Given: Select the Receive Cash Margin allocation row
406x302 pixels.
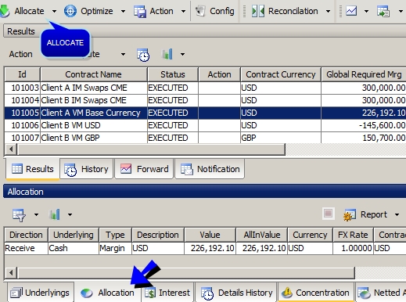Looking at the screenshot, I should pyautogui.click(x=205, y=248).
